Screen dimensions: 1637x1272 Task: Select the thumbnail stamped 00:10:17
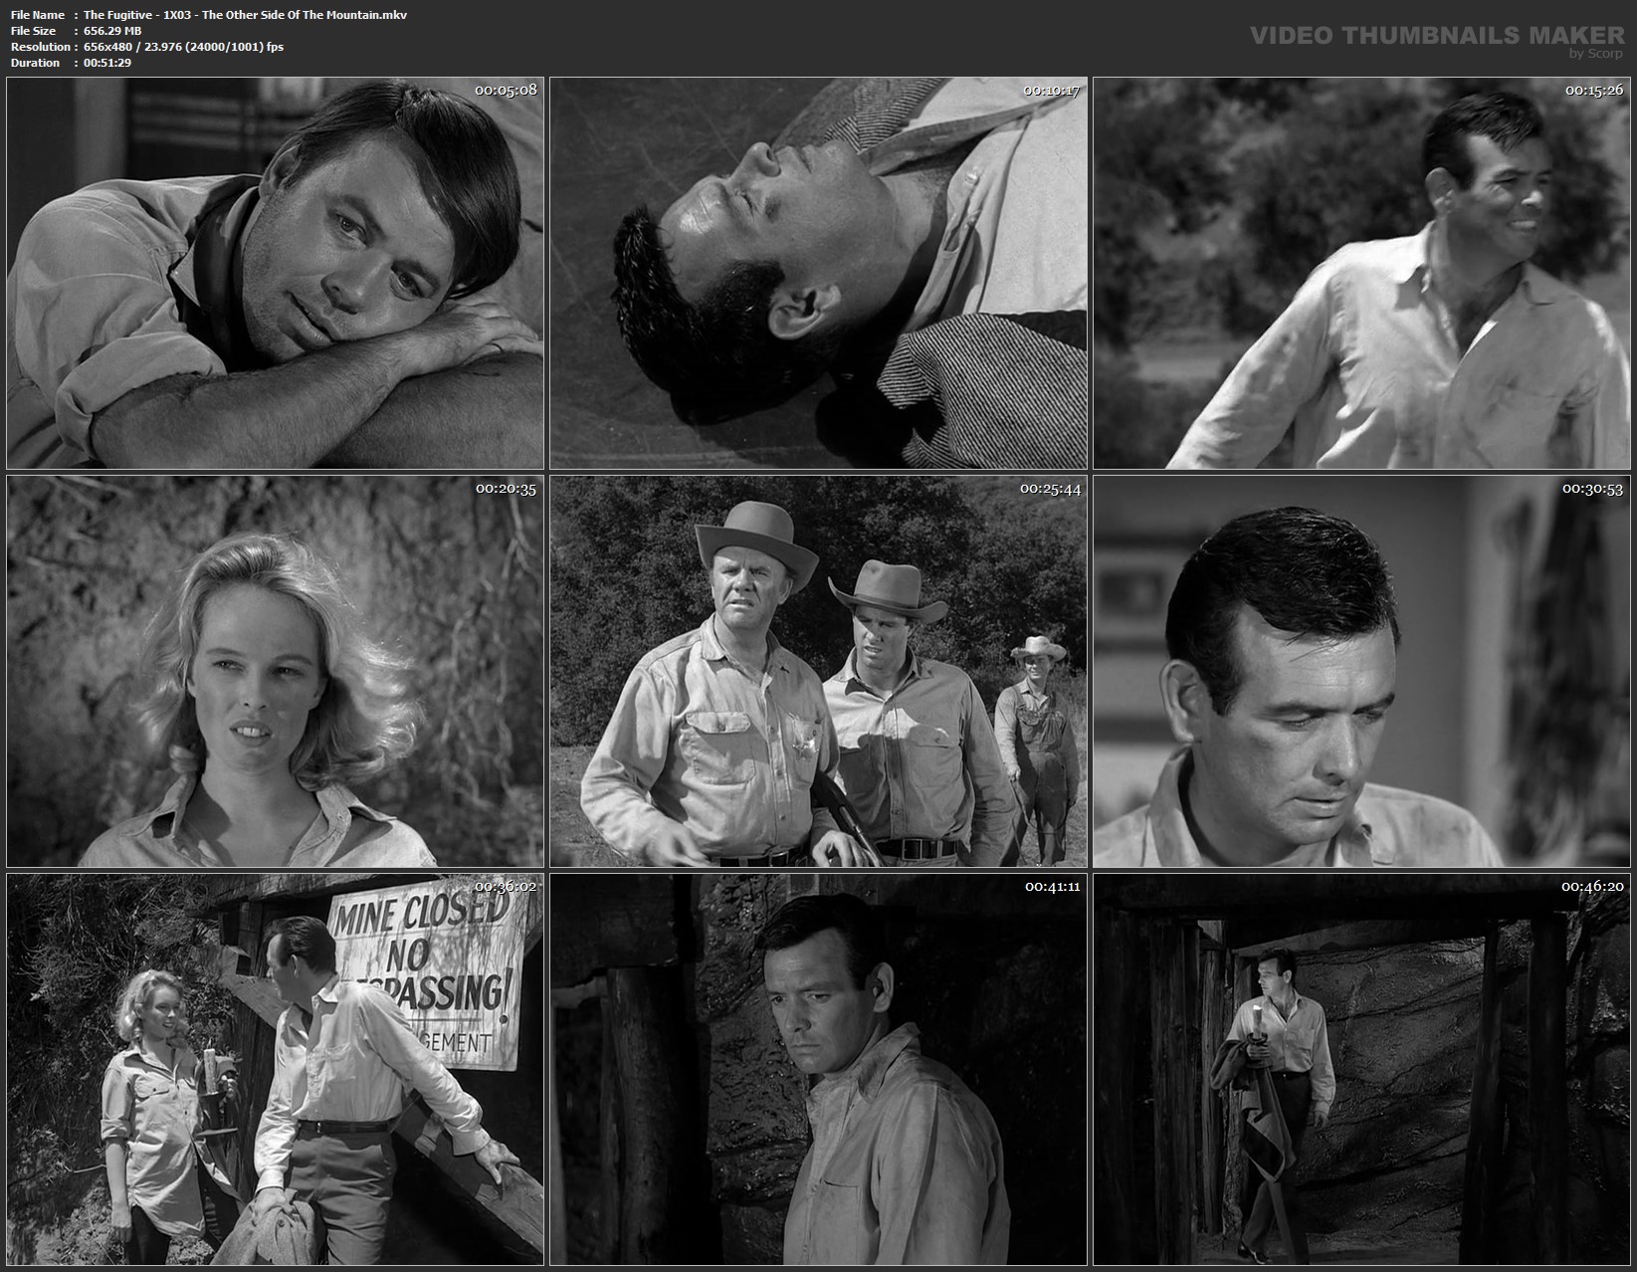[818, 274]
